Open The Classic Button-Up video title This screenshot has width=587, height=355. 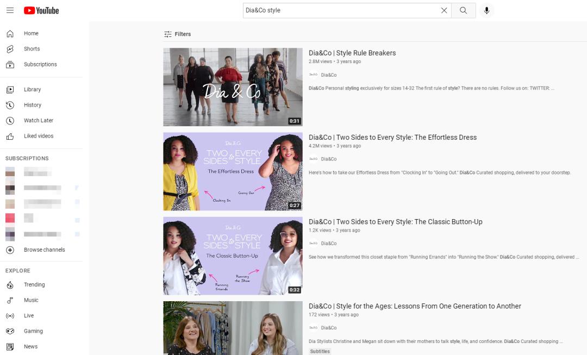(x=395, y=222)
